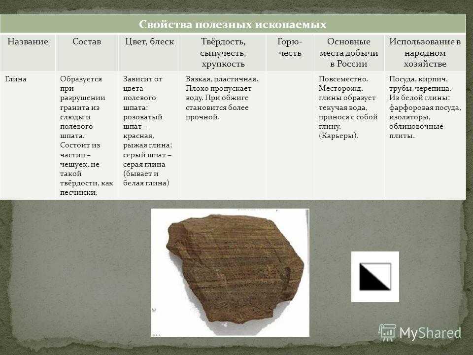
Task: Click the black-and-white triangle image placeholder
Action: click(375, 277)
